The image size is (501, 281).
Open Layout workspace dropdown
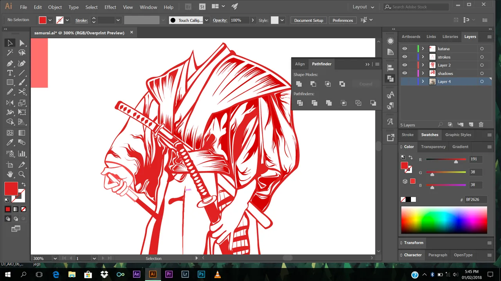363,7
